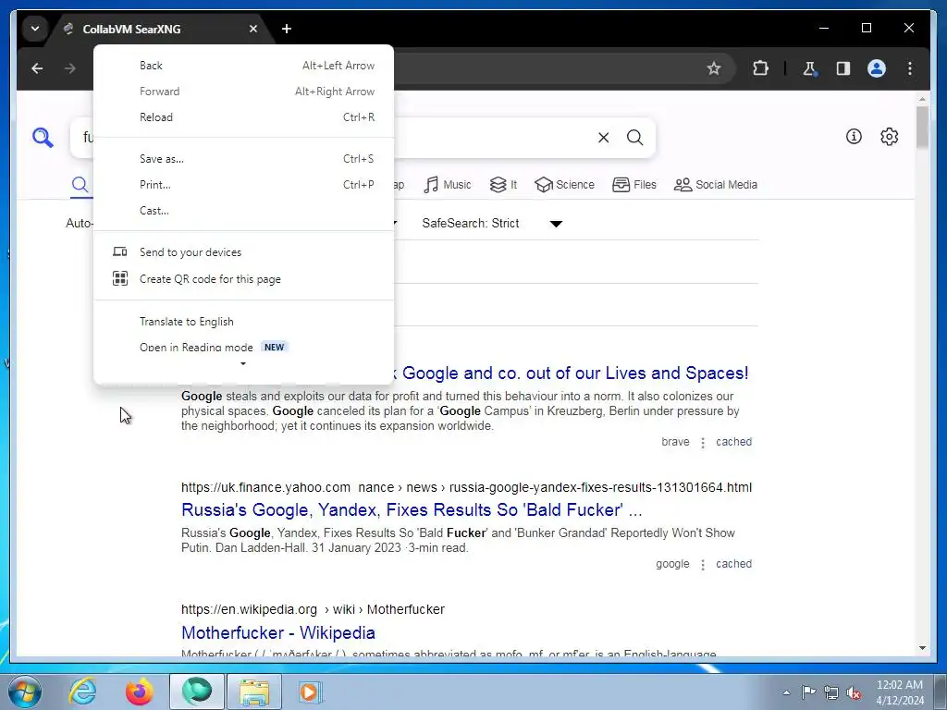The image size is (947, 710).
Task: Click the scrollbar down arrow
Action: 922,648
